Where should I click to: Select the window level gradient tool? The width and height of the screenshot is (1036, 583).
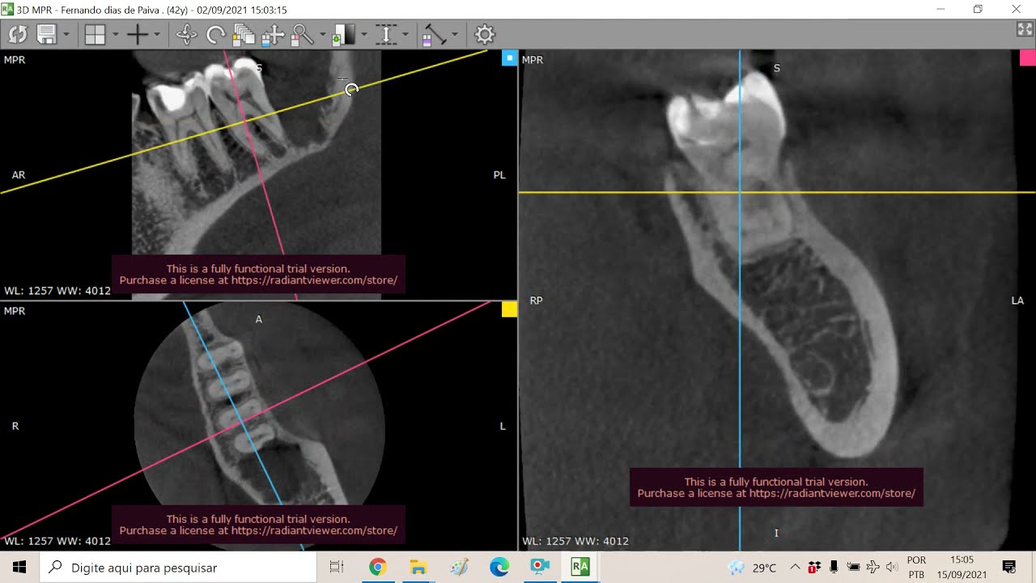[x=343, y=35]
